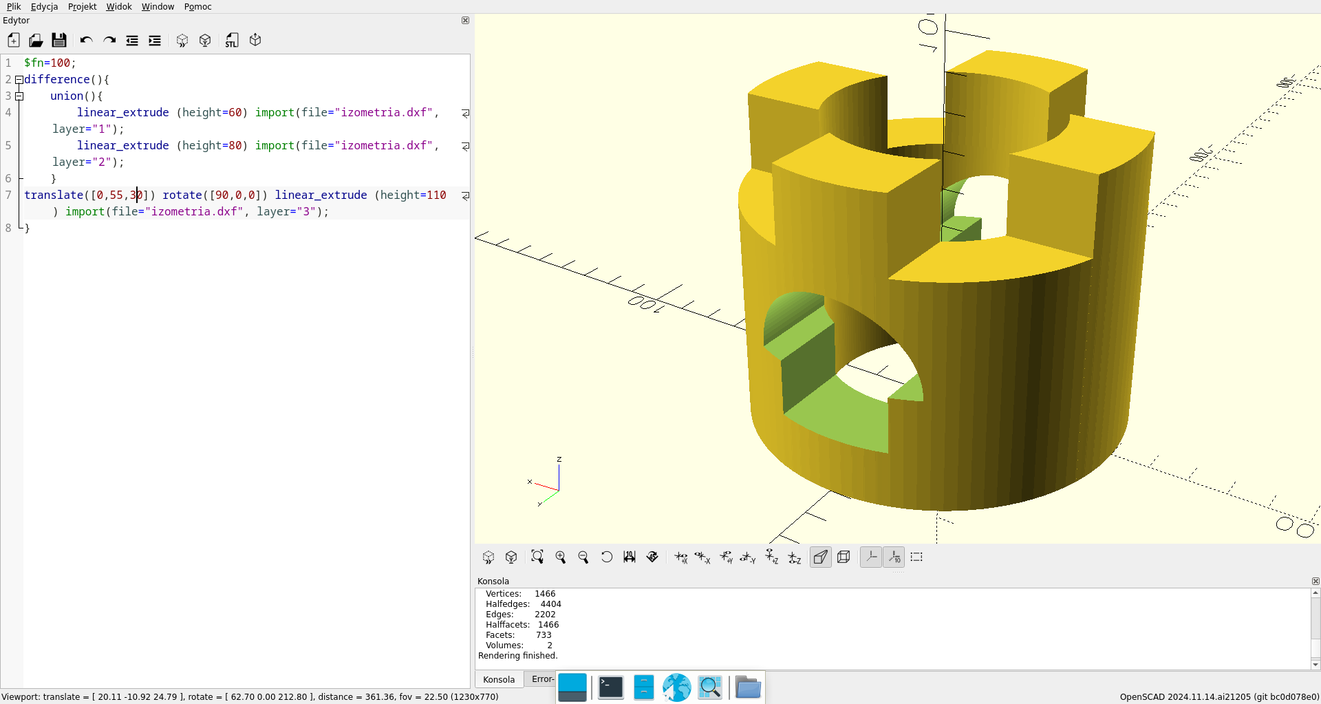The height and width of the screenshot is (704, 1321).
Task: Open the Window menu
Action: tap(158, 7)
